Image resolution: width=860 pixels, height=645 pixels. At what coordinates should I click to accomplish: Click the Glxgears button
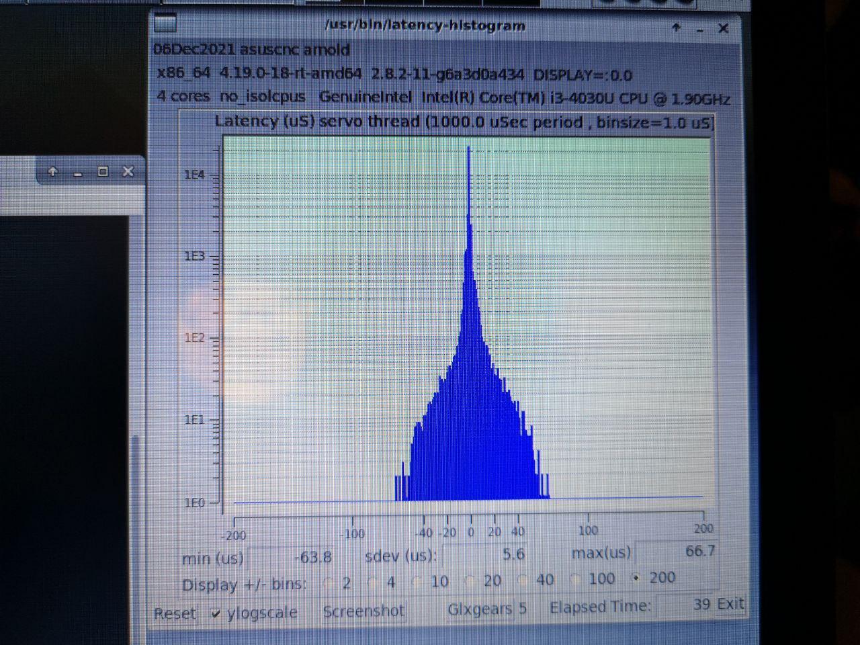(x=480, y=609)
